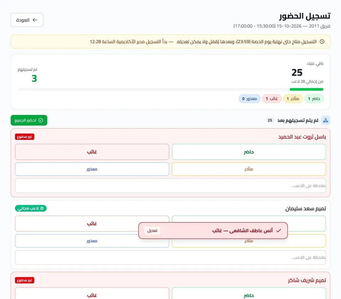
Task: Mark everyone present with تحضير الجميع
Action: click(x=29, y=120)
